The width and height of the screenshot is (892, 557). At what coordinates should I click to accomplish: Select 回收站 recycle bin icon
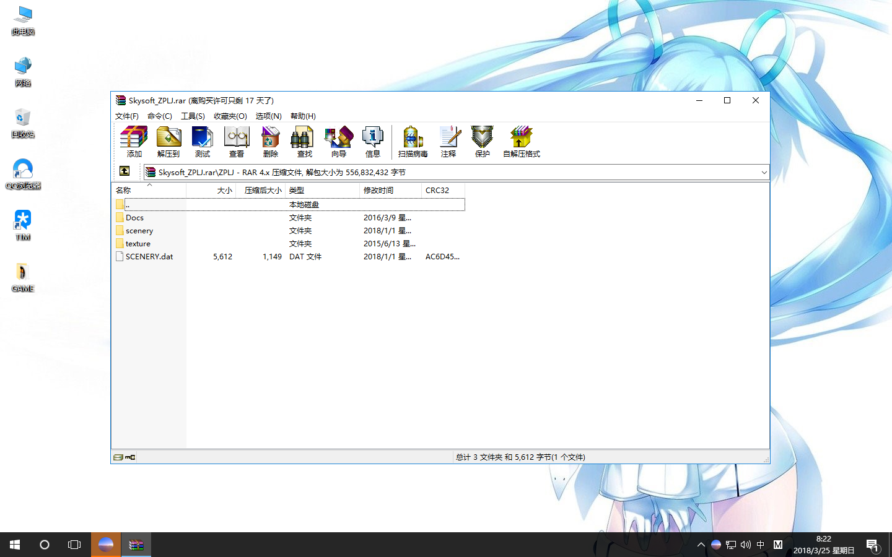23,123
